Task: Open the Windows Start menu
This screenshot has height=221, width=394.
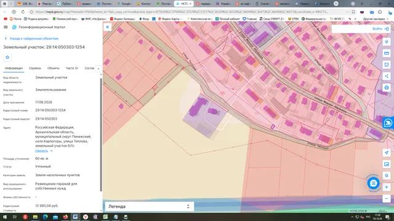Action: pos(4,217)
